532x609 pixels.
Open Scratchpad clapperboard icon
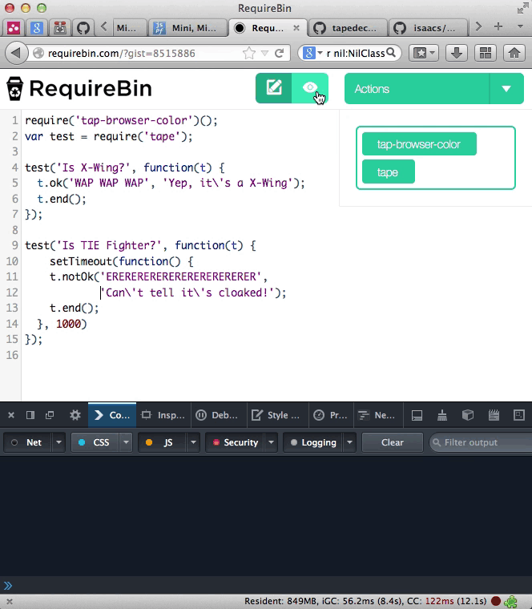(x=494, y=415)
